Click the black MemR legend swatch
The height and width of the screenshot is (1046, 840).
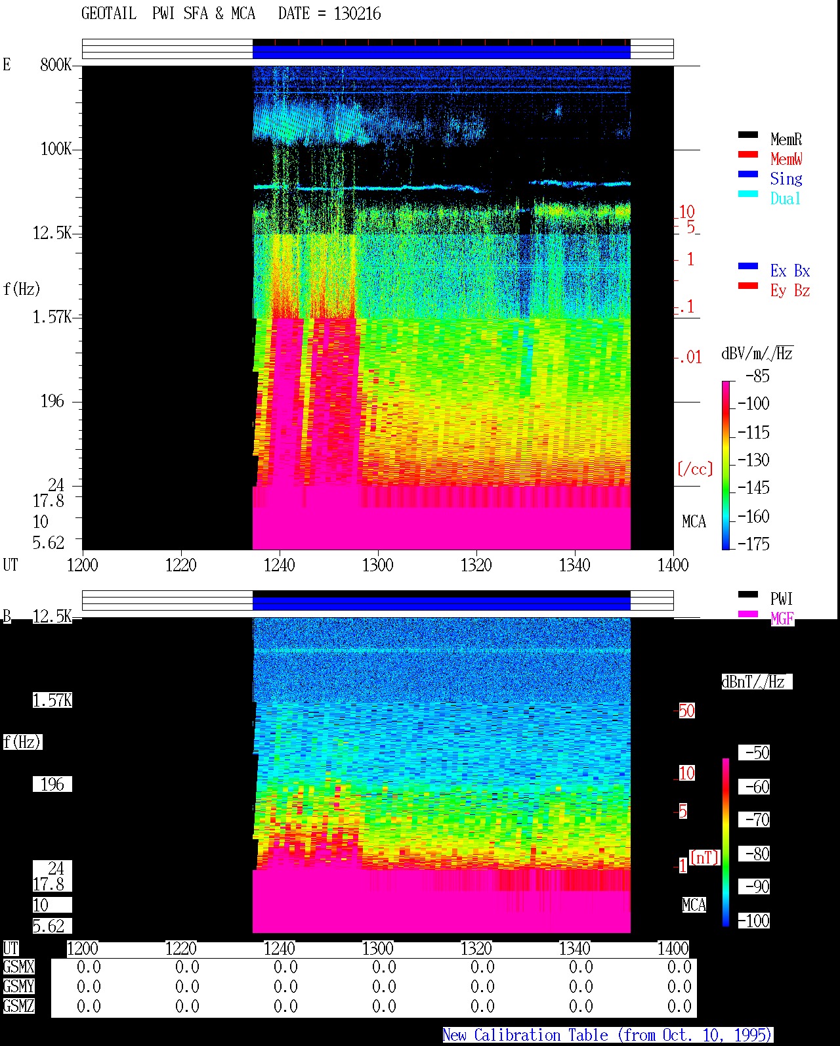tap(748, 135)
